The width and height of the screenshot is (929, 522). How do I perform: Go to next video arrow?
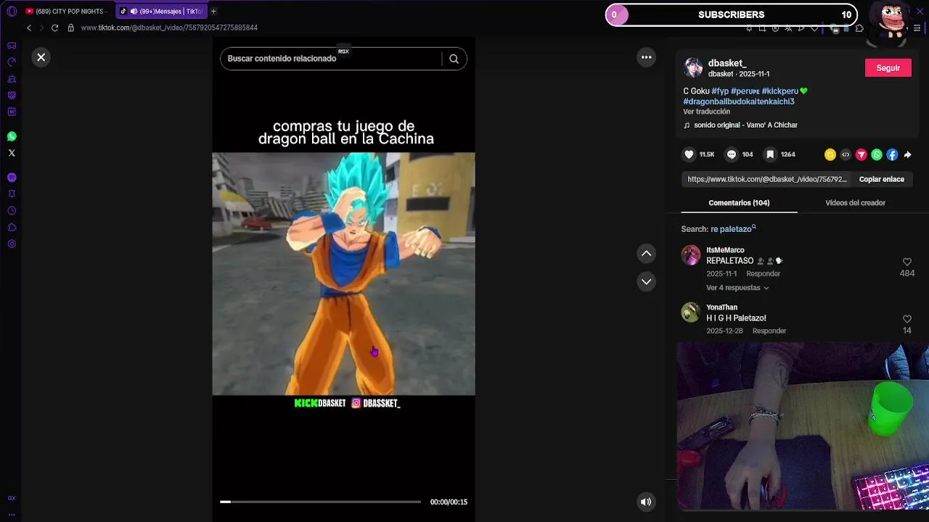(x=646, y=281)
